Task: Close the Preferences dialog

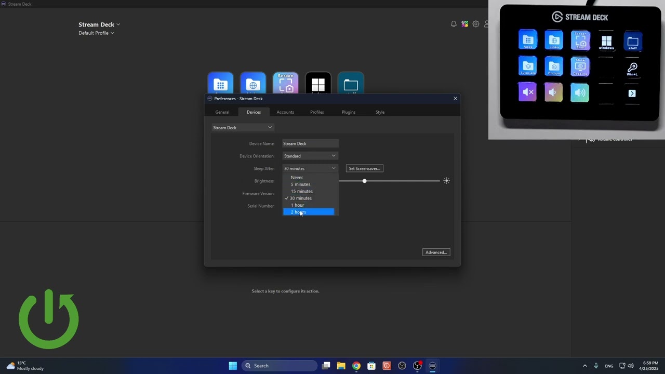Action: 455,98
